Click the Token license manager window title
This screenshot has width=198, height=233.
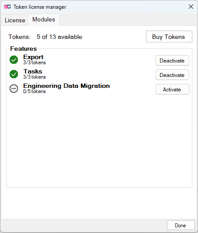pyautogui.click(x=40, y=7)
